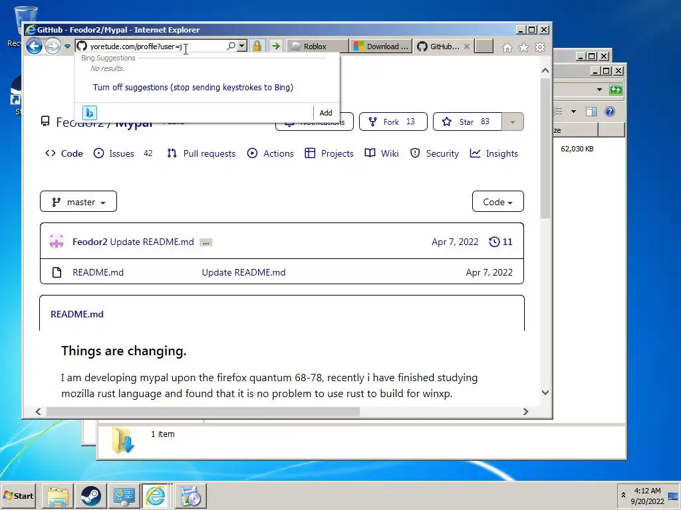Expand the master branch selector
The width and height of the screenshot is (681, 510).
pos(78,202)
